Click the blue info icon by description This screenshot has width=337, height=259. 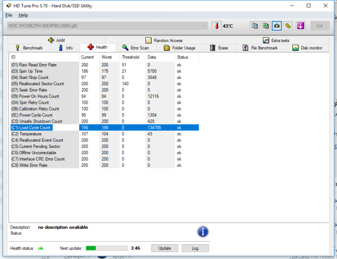[203, 231]
